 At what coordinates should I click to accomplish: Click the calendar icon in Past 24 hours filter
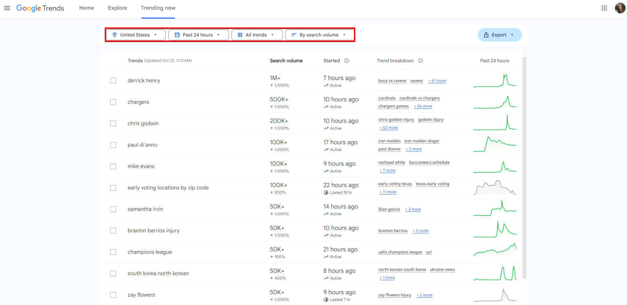178,35
